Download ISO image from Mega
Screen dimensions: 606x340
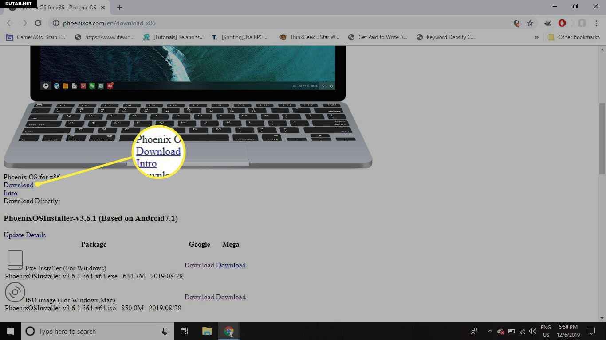tap(231, 297)
